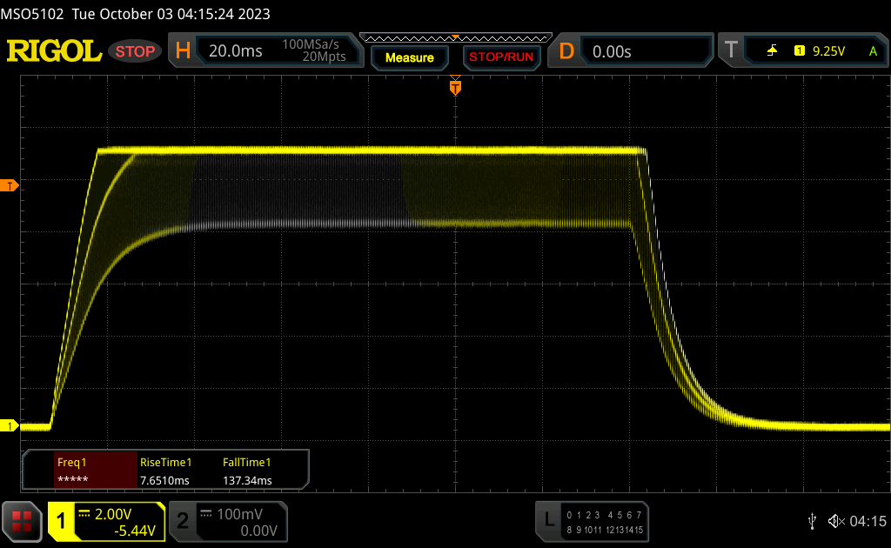Select the Freq1 measurement result
Screen dimensions: 891x548
point(82,471)
